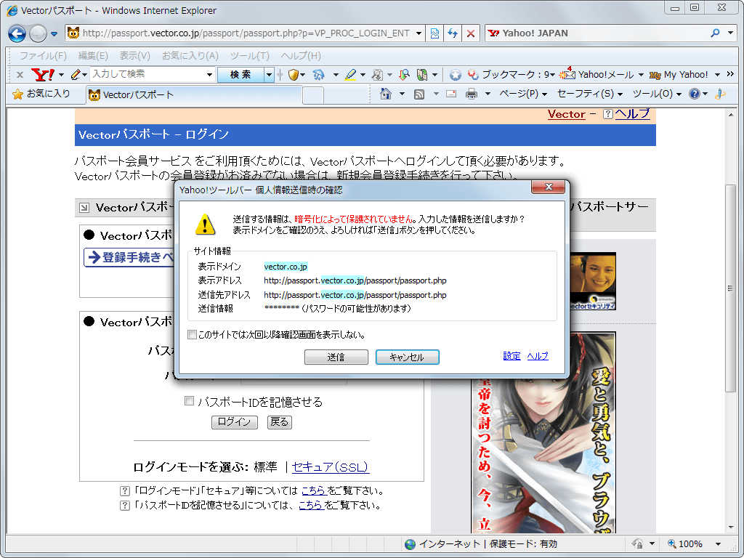
Task: Click the greyed-out Forward navigation button
Action: click(x=38, y=33)
